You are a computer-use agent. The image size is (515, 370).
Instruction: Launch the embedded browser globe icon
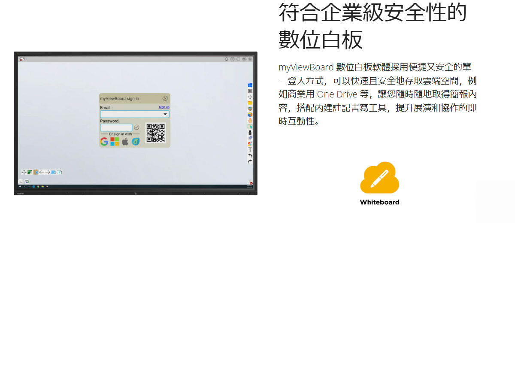click(x=250, y=115)
